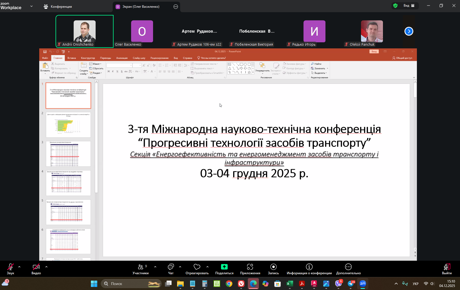
Task: Click the React heart icon
Action: [x=197, y=267]
